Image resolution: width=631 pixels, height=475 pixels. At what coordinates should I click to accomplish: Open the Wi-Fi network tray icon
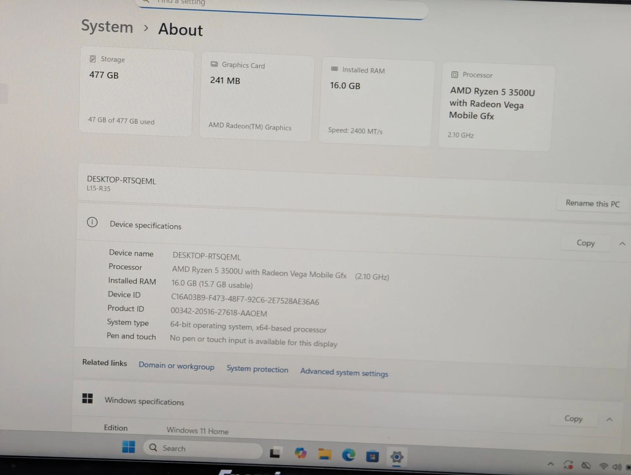(604, 466)
